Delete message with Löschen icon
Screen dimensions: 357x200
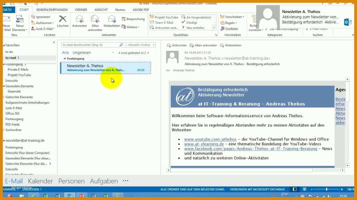(x=63, y=21)
